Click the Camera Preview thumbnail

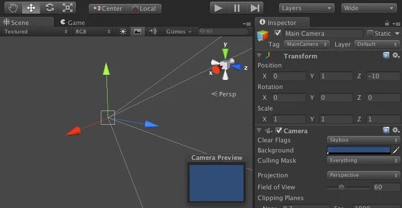tap(217, 183)
